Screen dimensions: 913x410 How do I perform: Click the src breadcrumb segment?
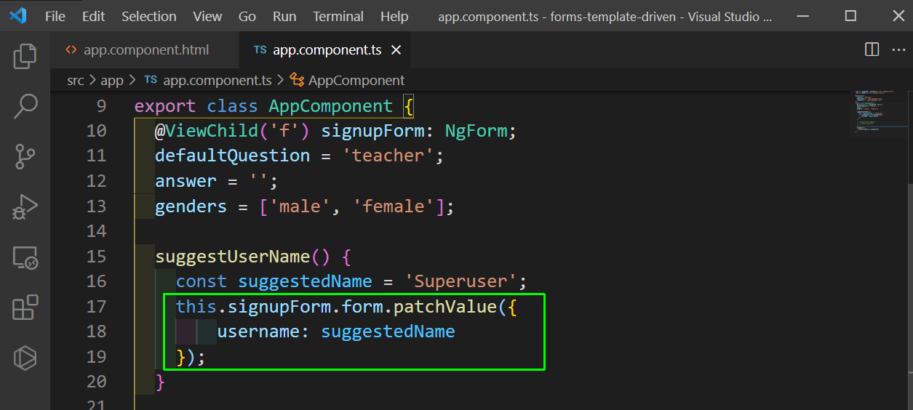click(76, 81)
